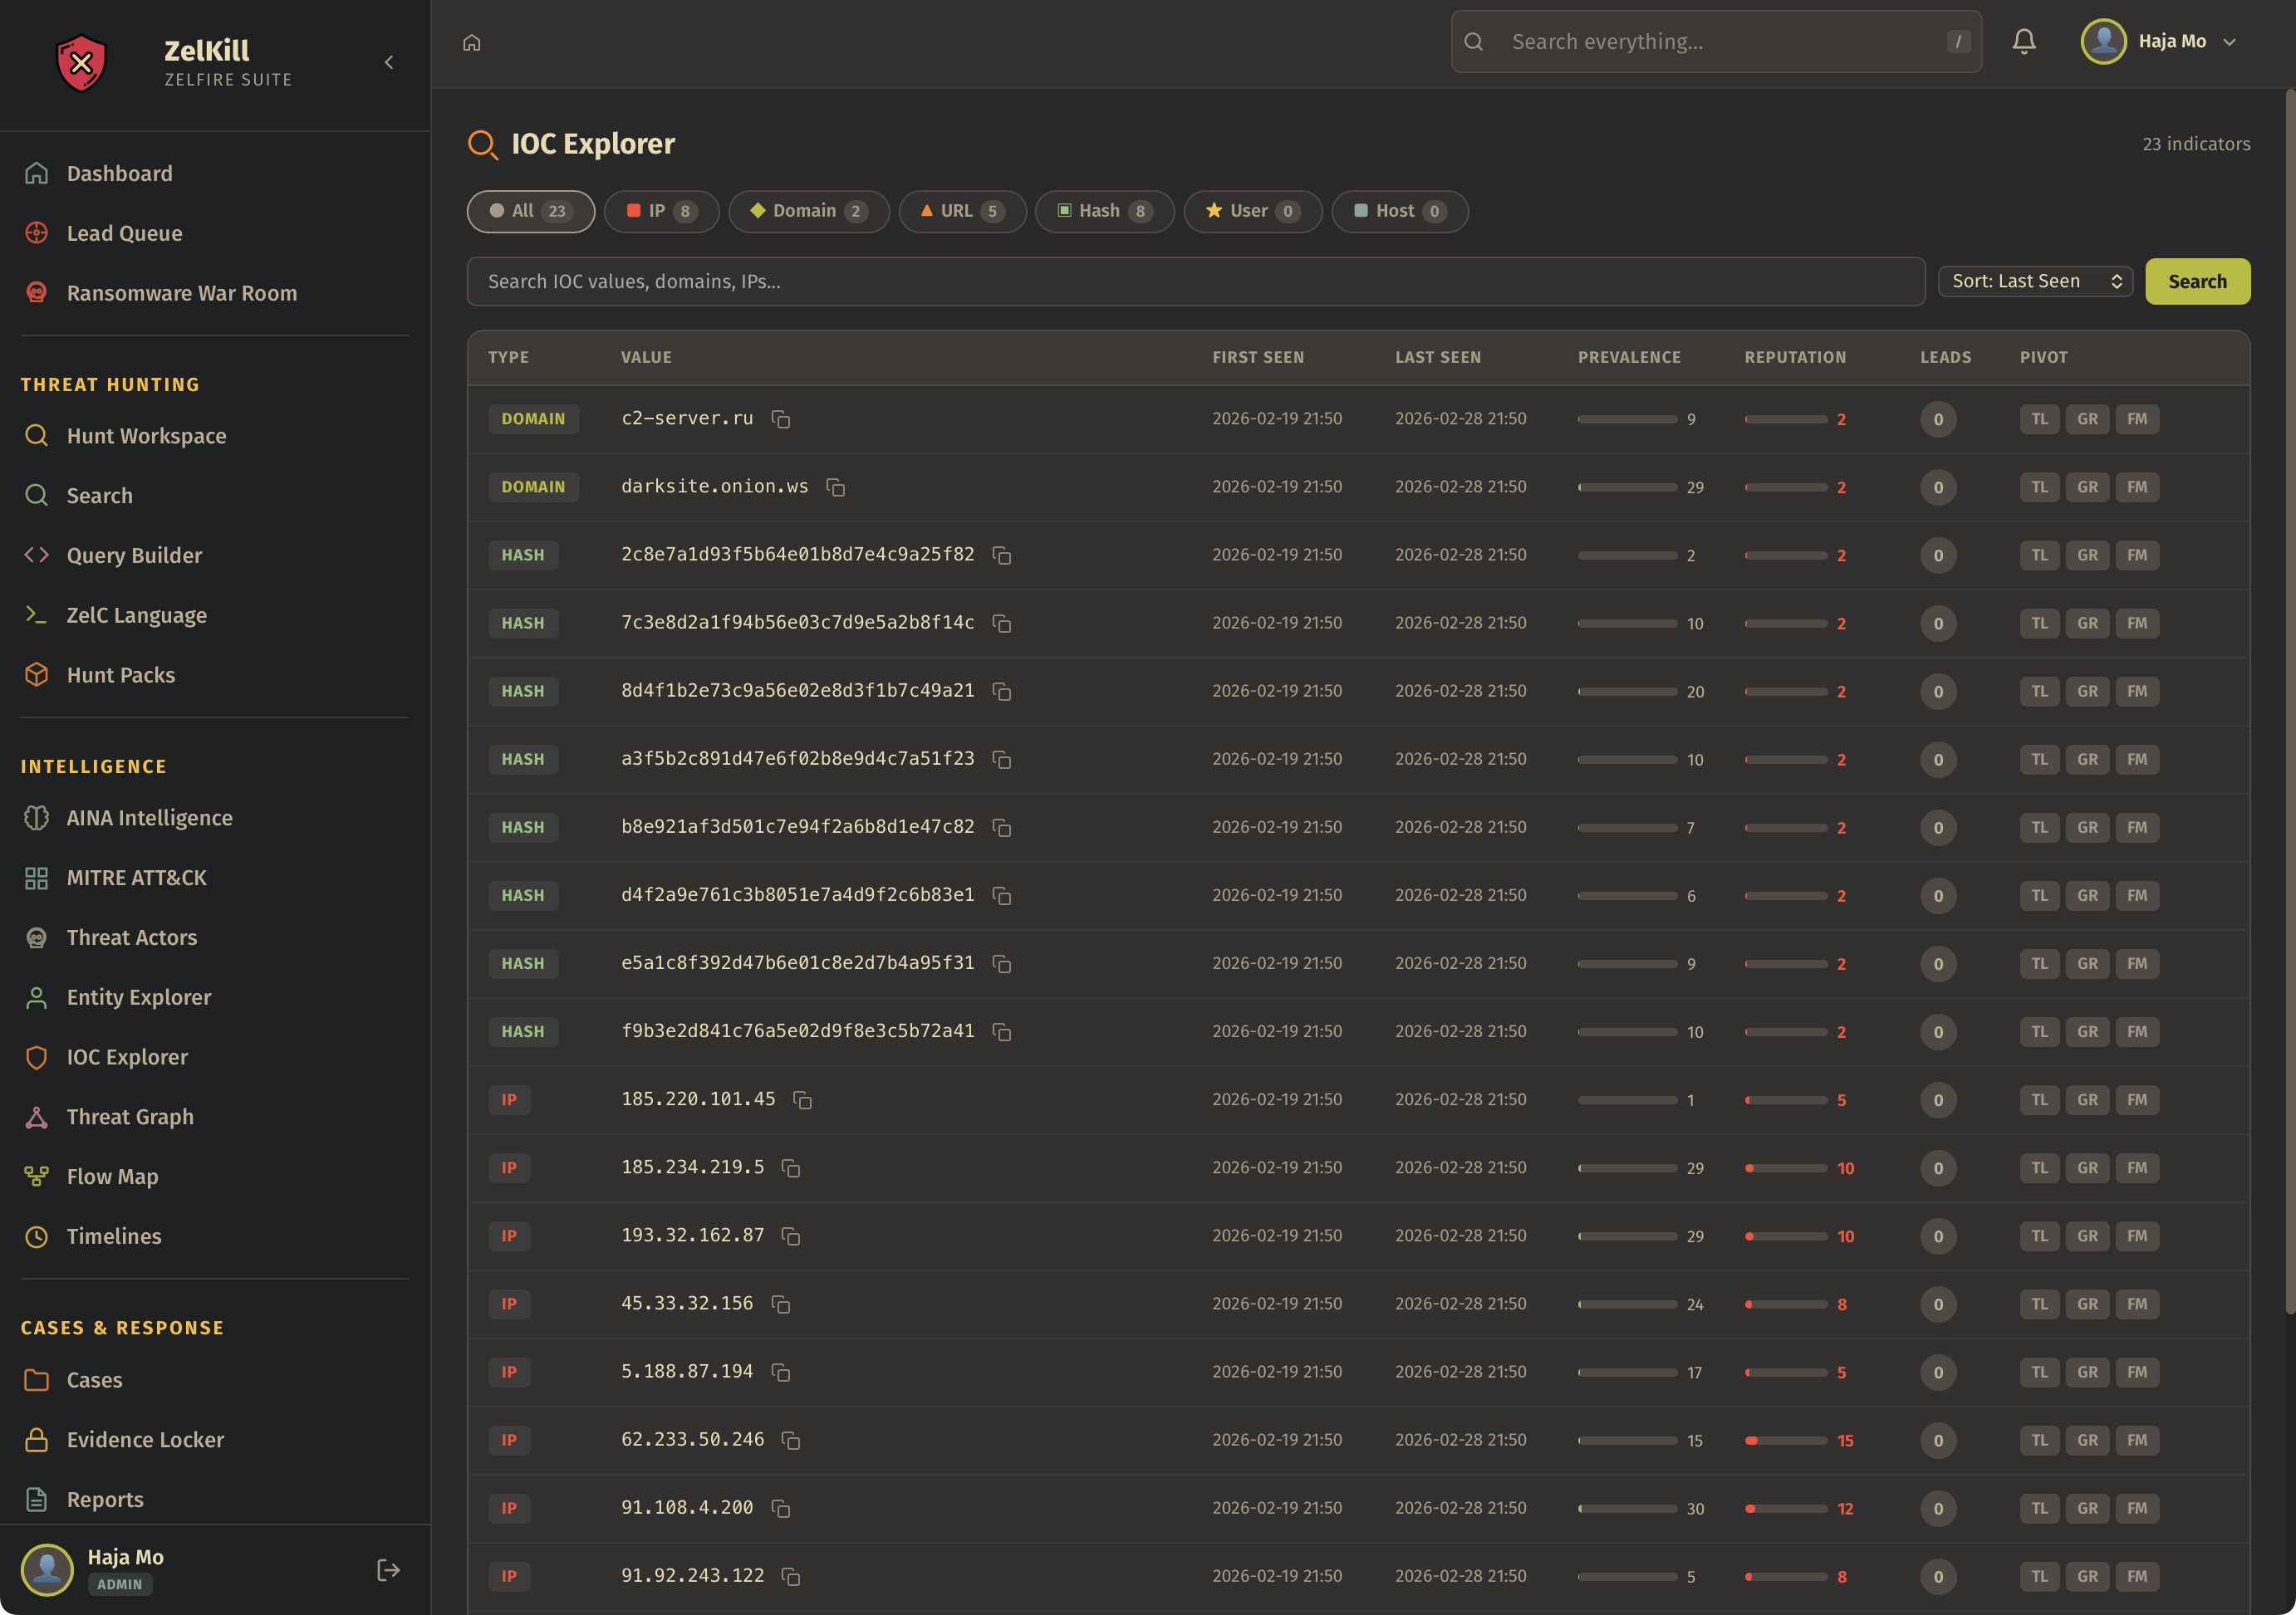Image resolution: width=2296 pixels, height=1615 pixels.
Task: Click the yellow Search button
Action: point(2196,281)
